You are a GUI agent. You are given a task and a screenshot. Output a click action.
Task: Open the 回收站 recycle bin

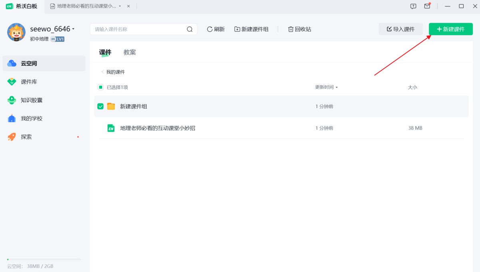(x=299, y=29)
